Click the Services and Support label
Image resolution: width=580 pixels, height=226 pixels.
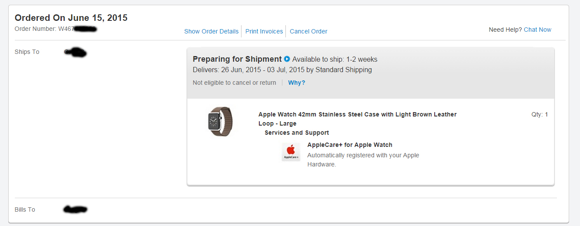(x=297, y=133)
